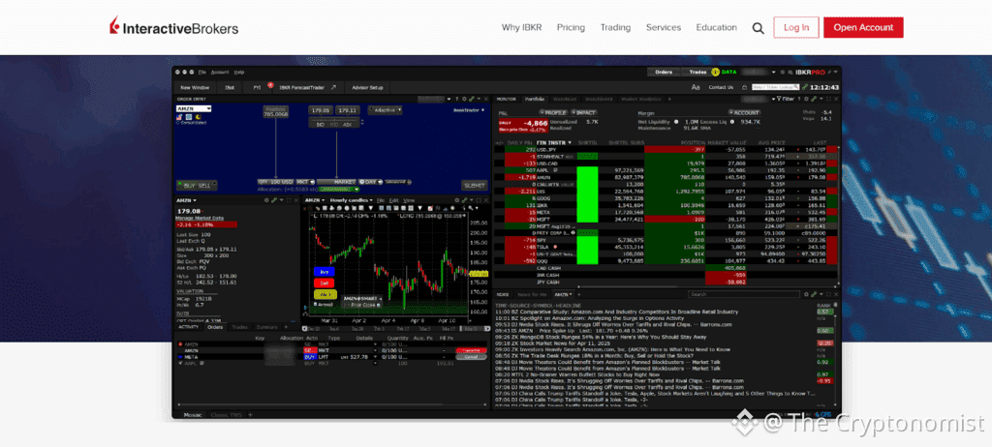Screen dimensions: 992x447
Task: Click the Order Entry panel link chain icon
Action: (471, 100)
